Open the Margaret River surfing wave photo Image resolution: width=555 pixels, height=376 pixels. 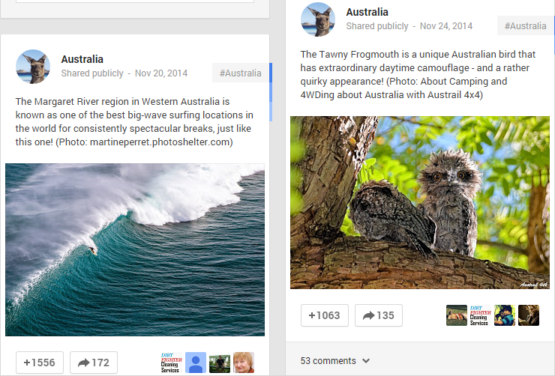point(135,249)
